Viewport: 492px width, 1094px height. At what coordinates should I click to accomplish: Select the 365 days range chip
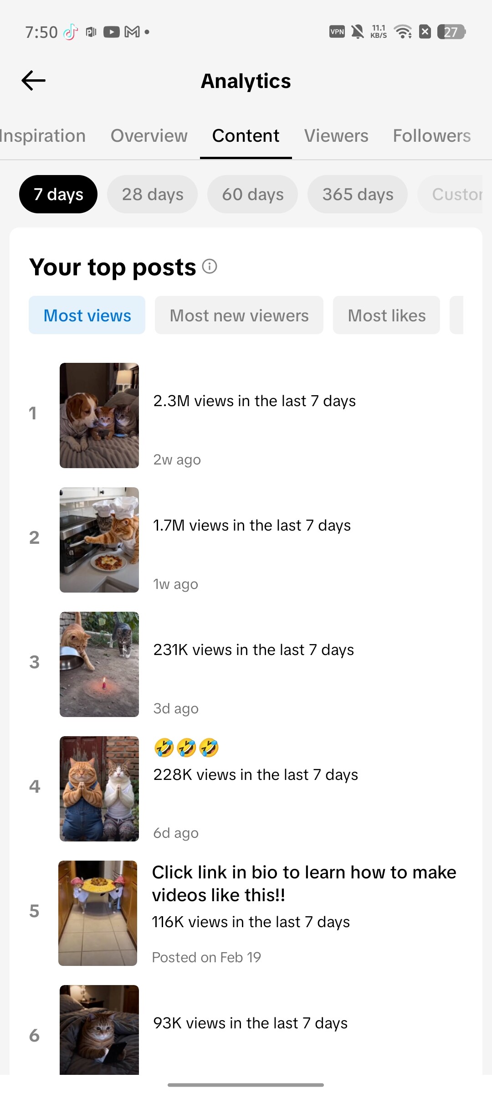click(x=358, y=194)
